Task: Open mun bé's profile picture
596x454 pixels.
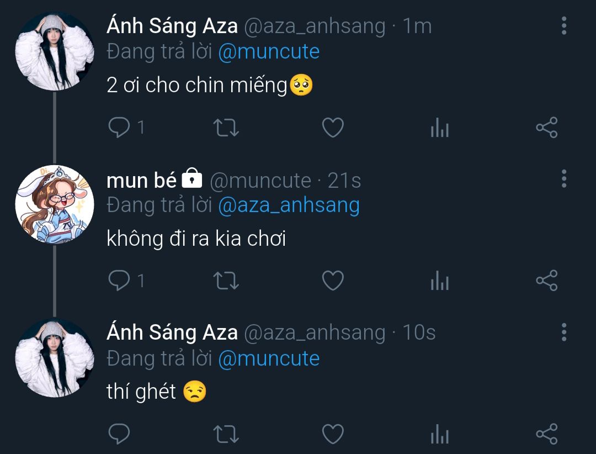Action: click(x=54, y=205)
